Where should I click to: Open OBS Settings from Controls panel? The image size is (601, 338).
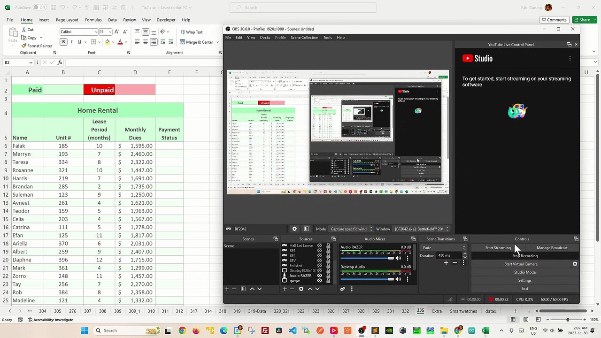coord(525,280)
